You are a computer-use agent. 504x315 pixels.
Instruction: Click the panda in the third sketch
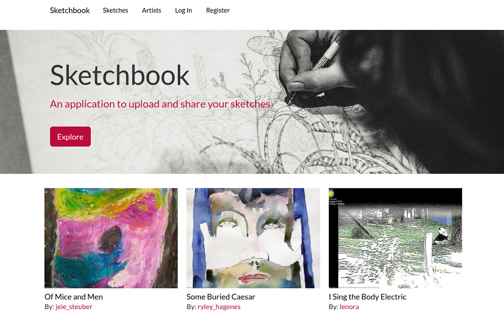click(442, 236)
